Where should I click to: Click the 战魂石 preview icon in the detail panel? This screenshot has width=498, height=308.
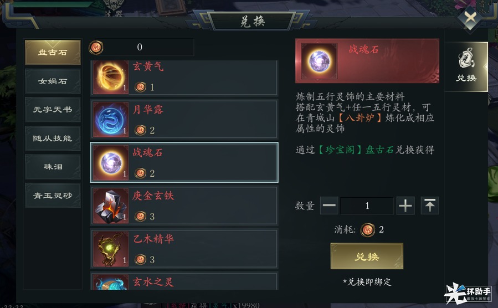click(x=319, y=61)
